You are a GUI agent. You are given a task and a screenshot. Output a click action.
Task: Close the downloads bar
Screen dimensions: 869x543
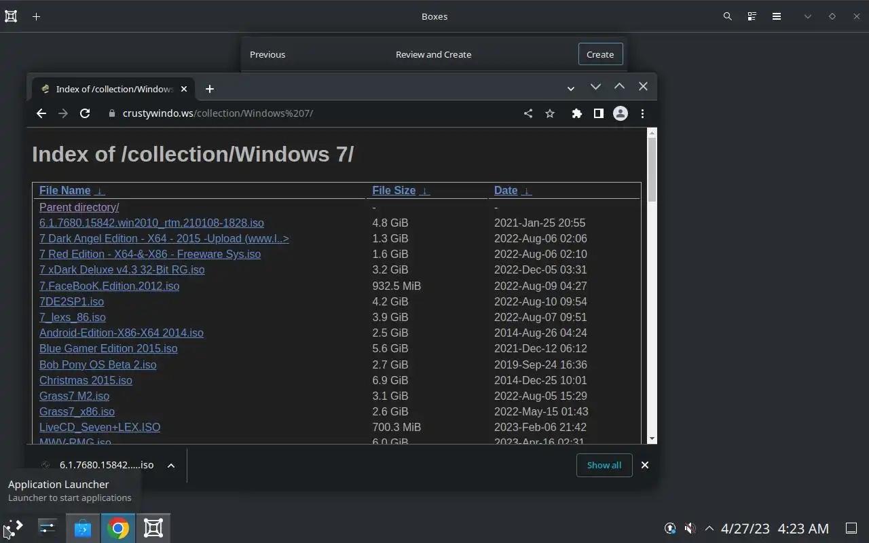coord(645,465)
